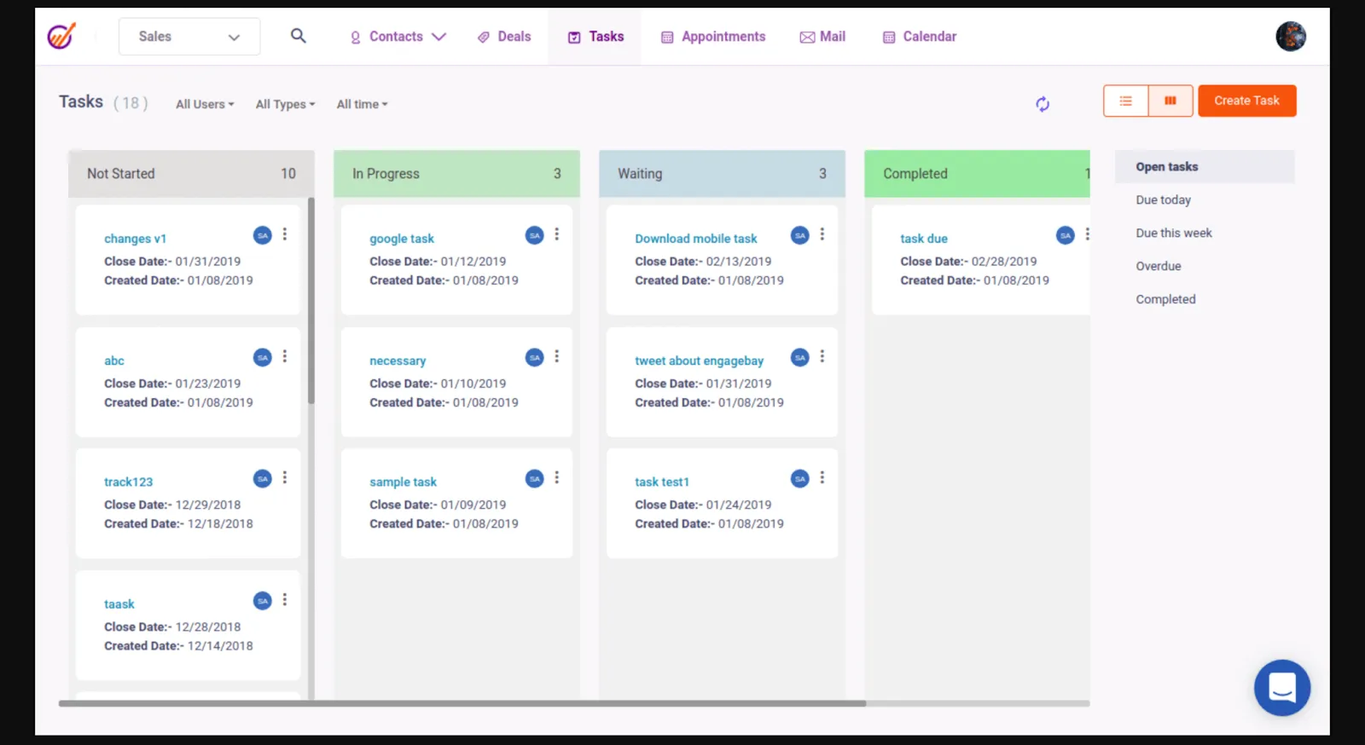This screenshot has width=1365, height=745.
Task: Click the SA owner badge on abc
Action: (263, 357)
